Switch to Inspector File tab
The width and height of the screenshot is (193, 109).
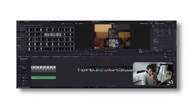coord(174,26)
